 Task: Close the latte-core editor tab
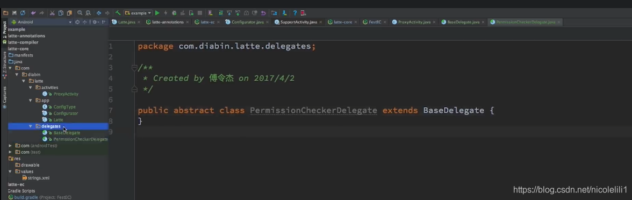(355, 22)
